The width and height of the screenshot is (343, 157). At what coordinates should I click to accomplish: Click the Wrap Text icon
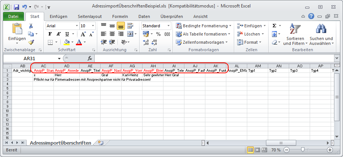(x=131, y=26)
